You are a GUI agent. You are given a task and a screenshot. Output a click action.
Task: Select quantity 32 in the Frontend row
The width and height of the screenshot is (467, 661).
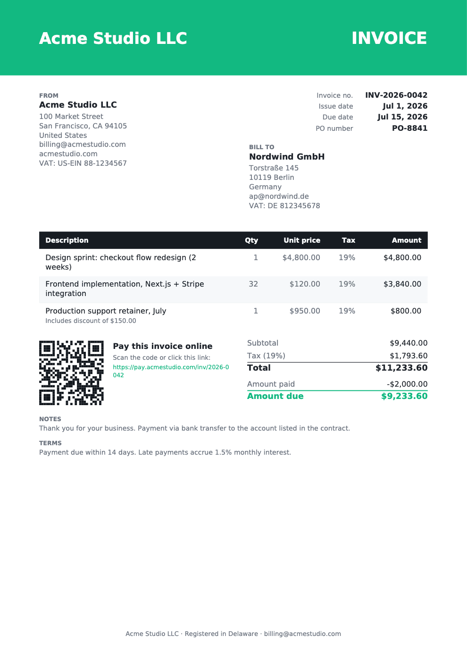coord(253,284)
